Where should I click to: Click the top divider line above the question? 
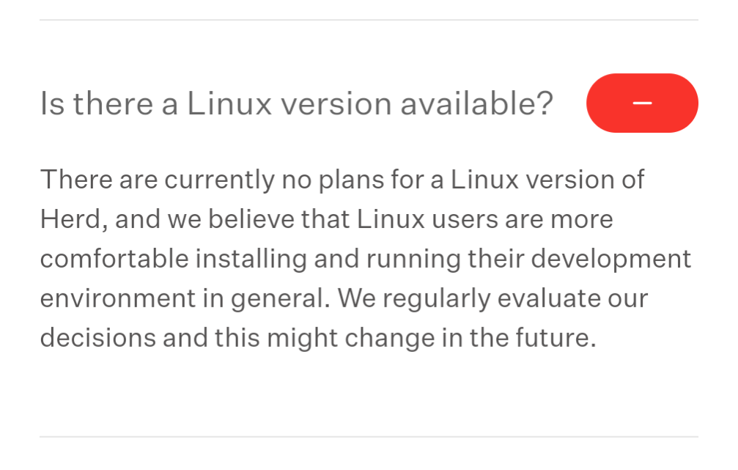click(x=369, y=20)
